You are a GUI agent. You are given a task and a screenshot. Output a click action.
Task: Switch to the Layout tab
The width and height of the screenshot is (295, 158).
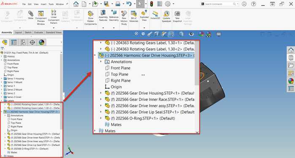point(19,33)
